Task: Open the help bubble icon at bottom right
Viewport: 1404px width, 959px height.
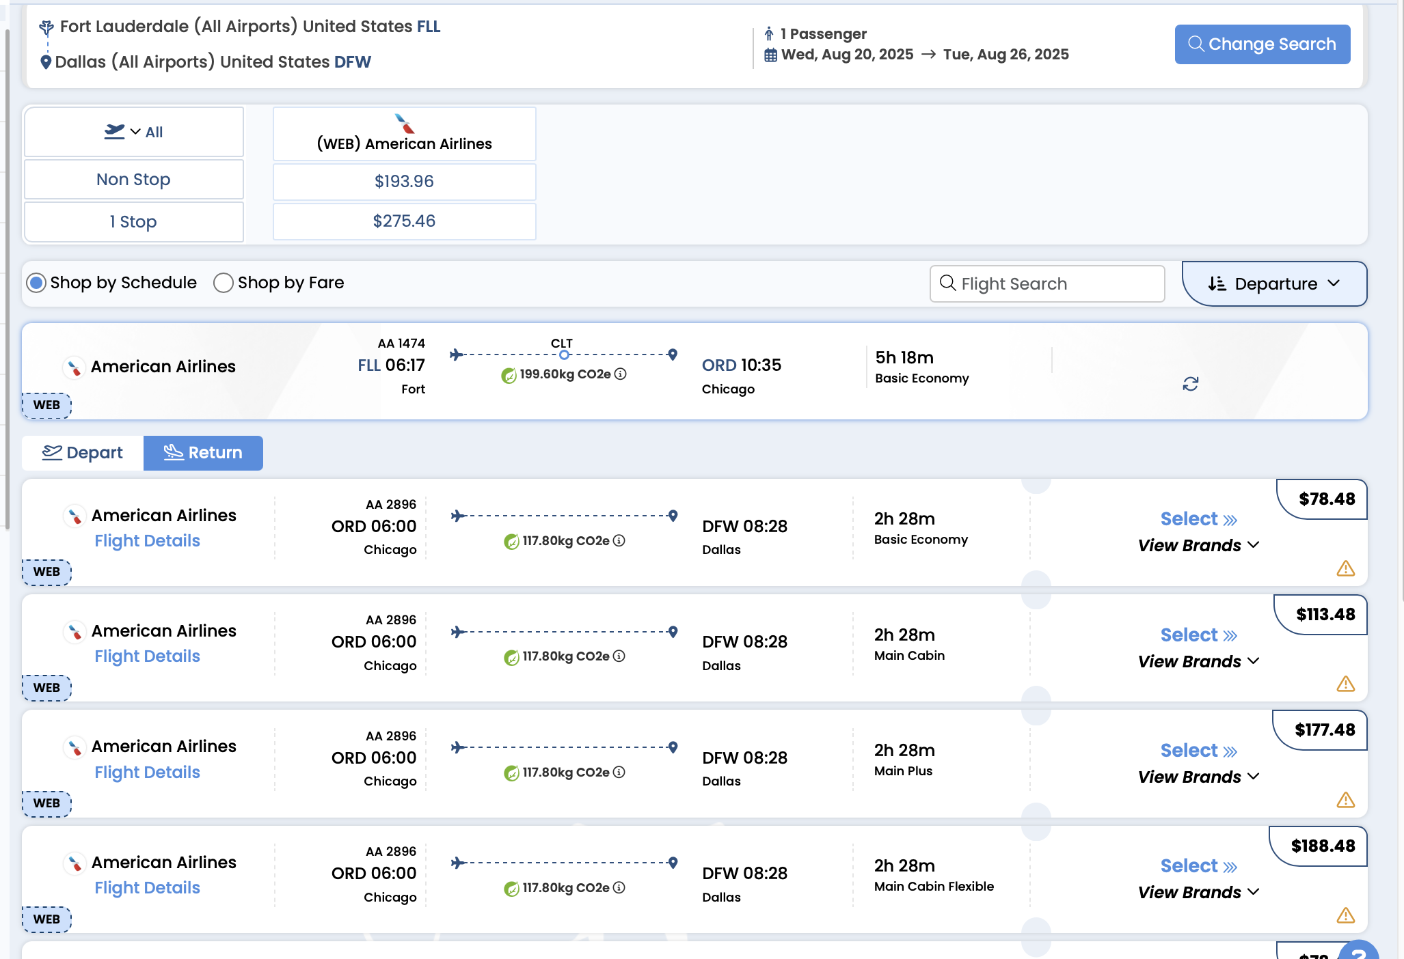Action: 1358,950
